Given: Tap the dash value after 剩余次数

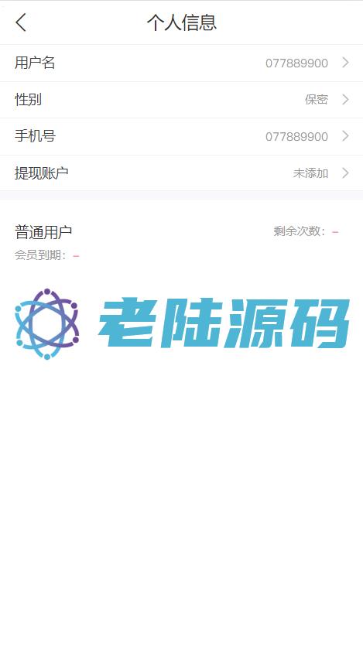Looking at the screenshot, I should (335, 232).
